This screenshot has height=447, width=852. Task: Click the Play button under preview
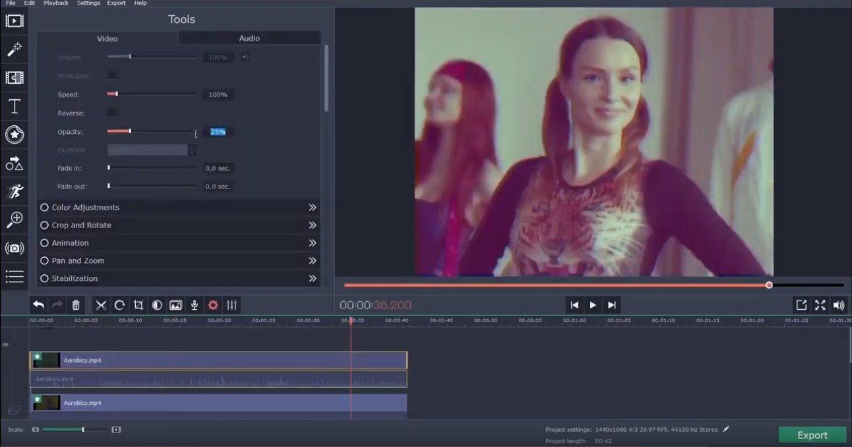tap(593, 305)
